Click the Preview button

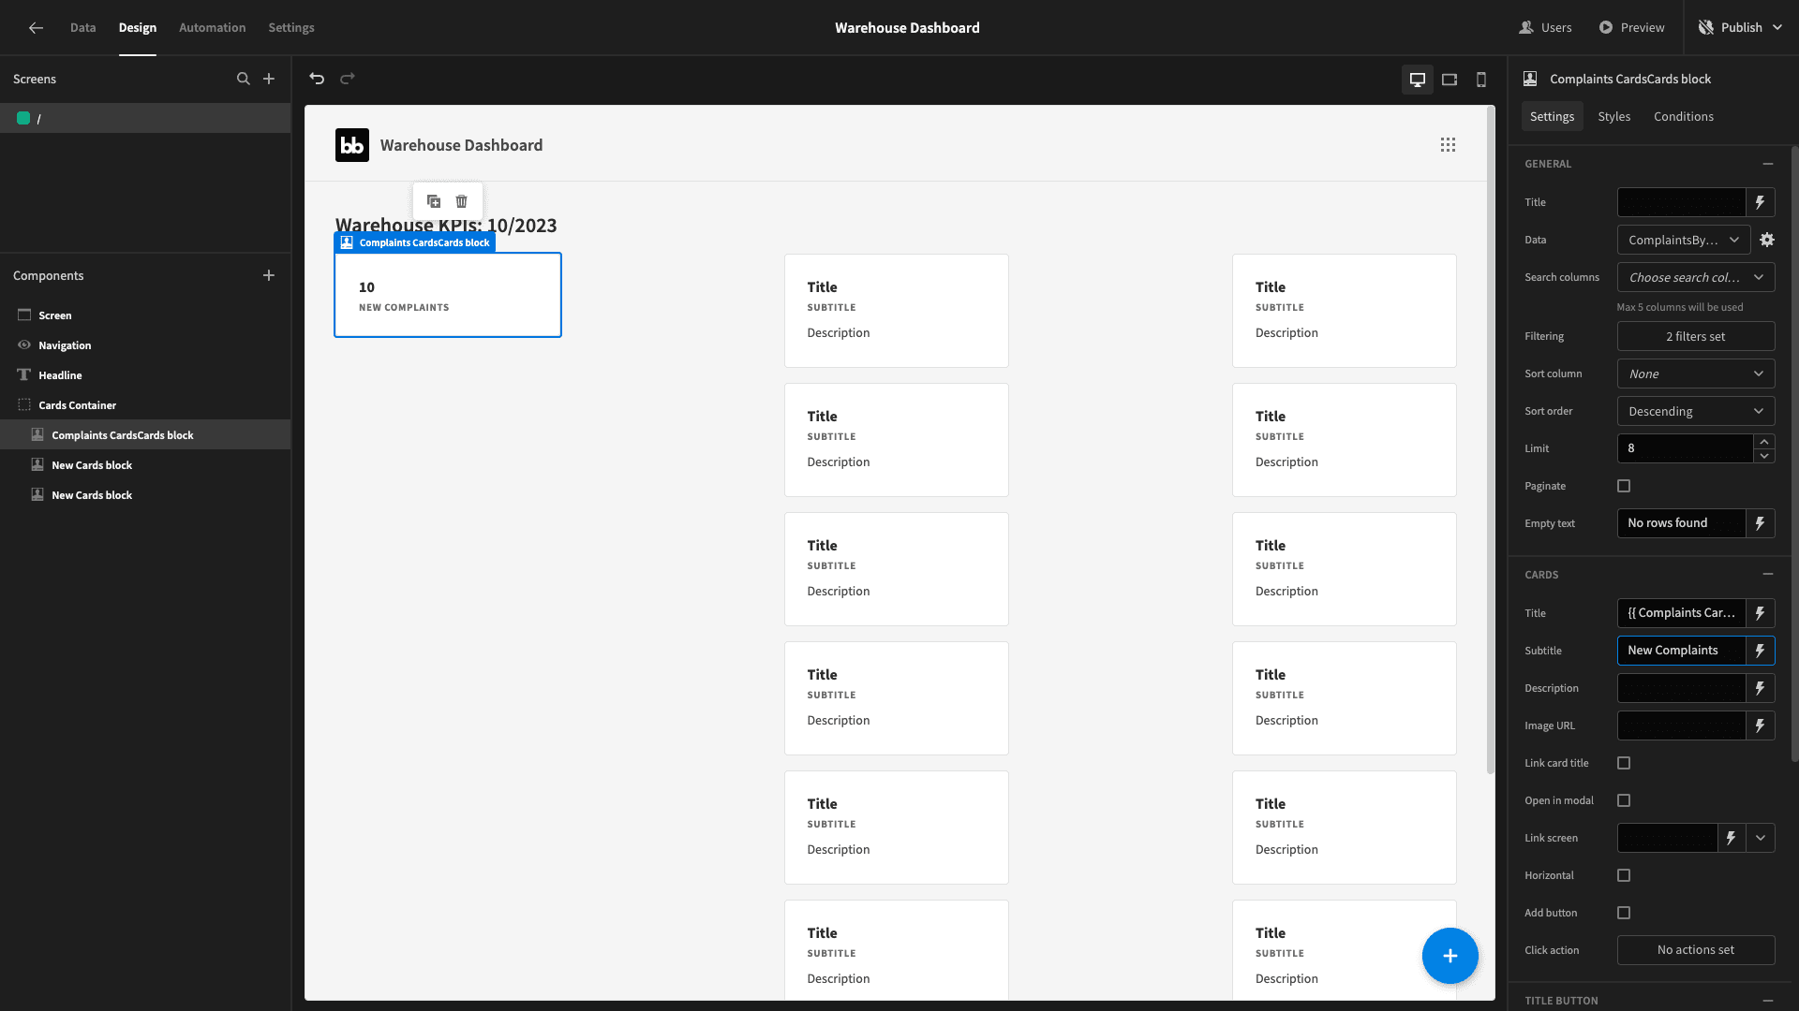[1632, 28]
